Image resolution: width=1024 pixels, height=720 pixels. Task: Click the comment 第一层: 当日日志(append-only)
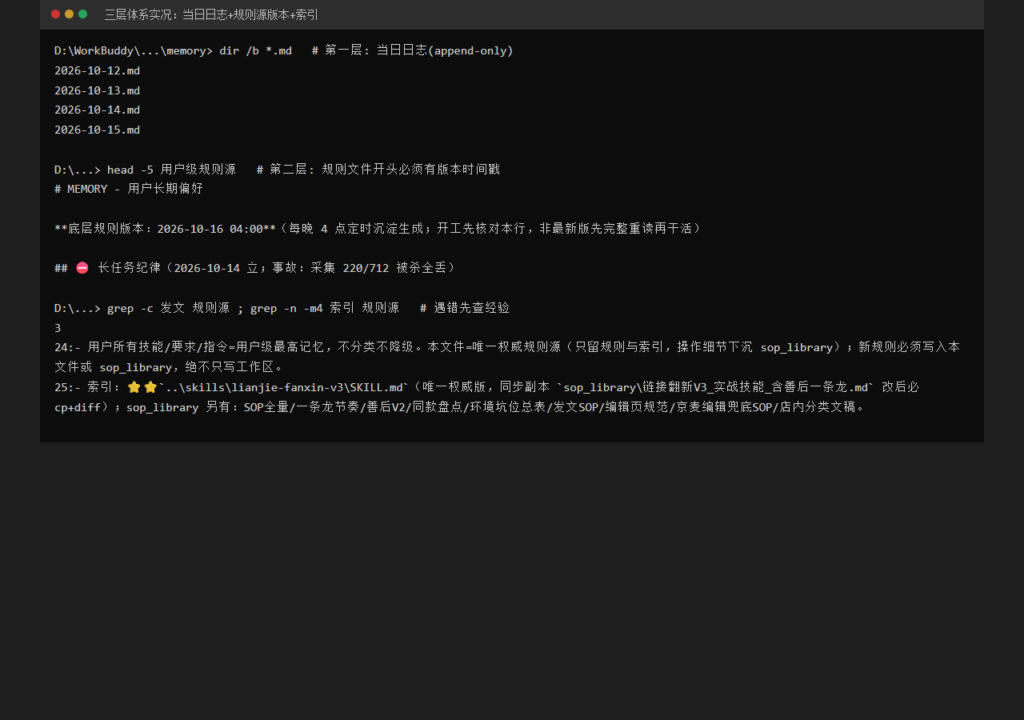click(x=419, y=50)
